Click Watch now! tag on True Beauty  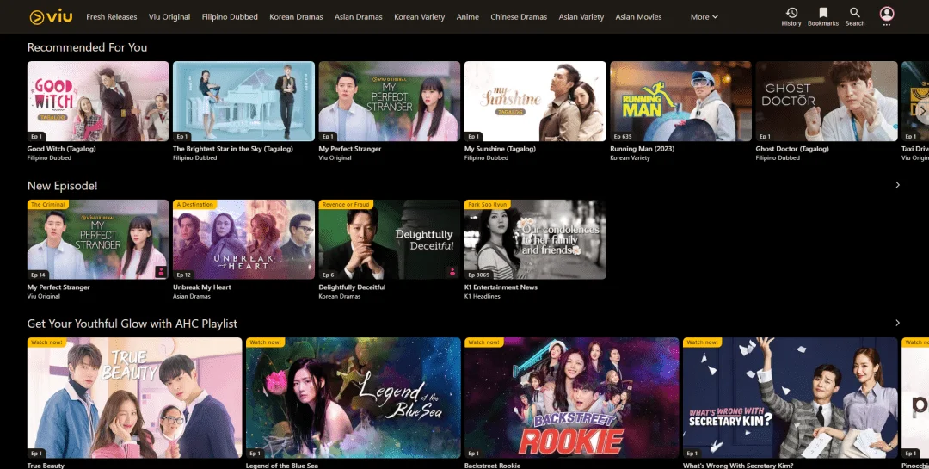[x=46, y=342]
